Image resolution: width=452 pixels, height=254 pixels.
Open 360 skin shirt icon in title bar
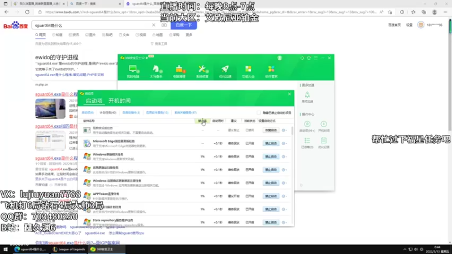tap(309, 58)
